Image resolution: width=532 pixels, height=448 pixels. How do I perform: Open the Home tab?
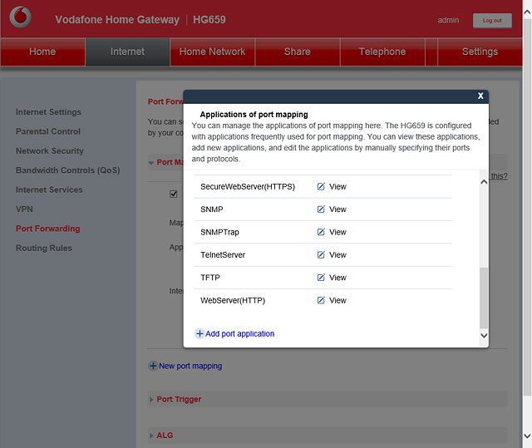click(42, 52)
